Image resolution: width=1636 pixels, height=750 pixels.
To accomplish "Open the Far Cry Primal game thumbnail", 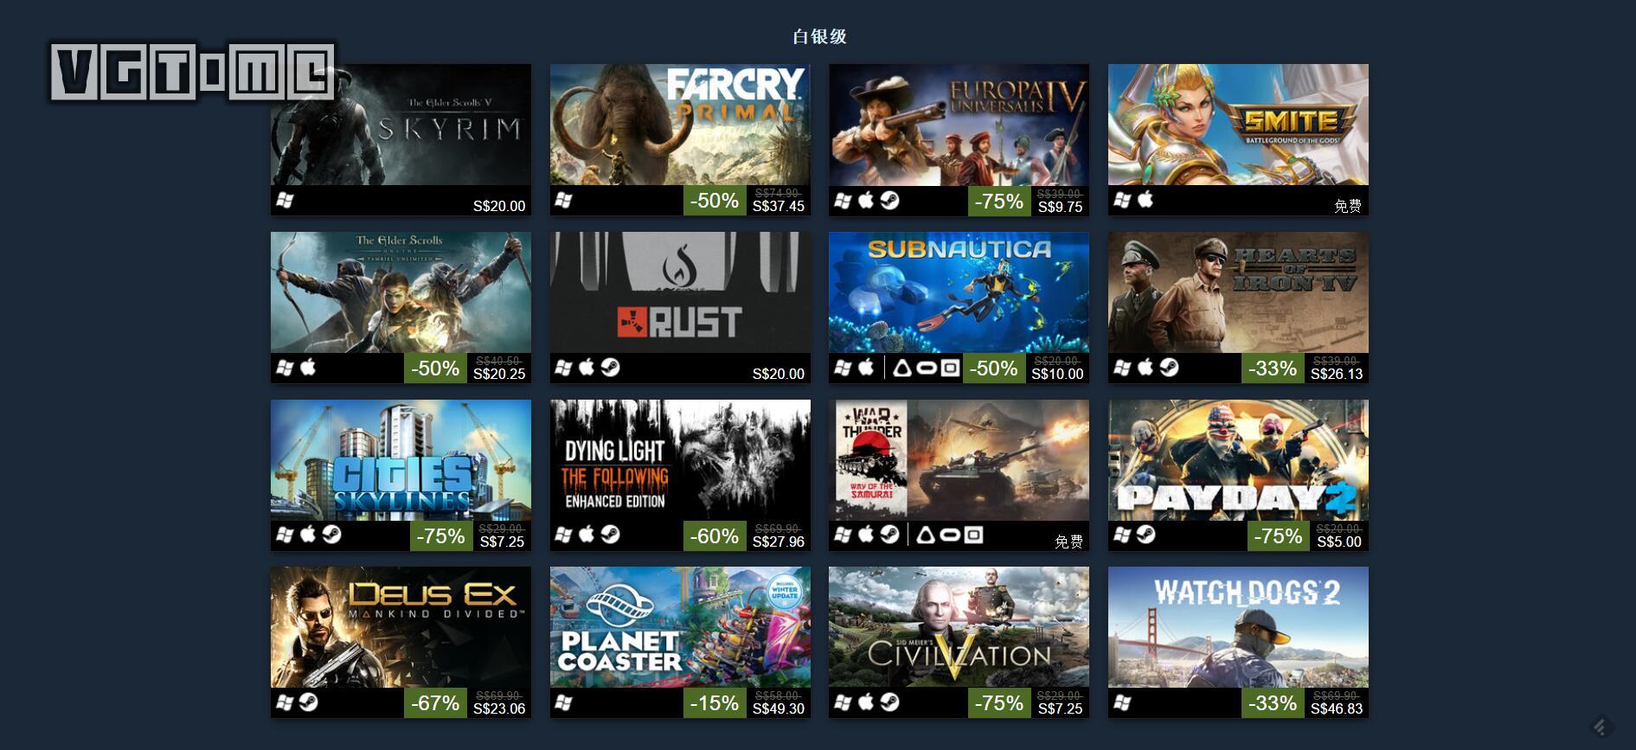I will pos(680,125).
